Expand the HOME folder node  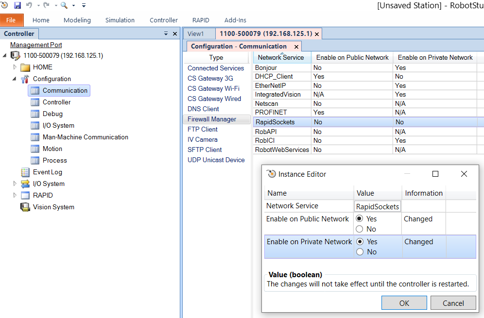pos(15,67)
